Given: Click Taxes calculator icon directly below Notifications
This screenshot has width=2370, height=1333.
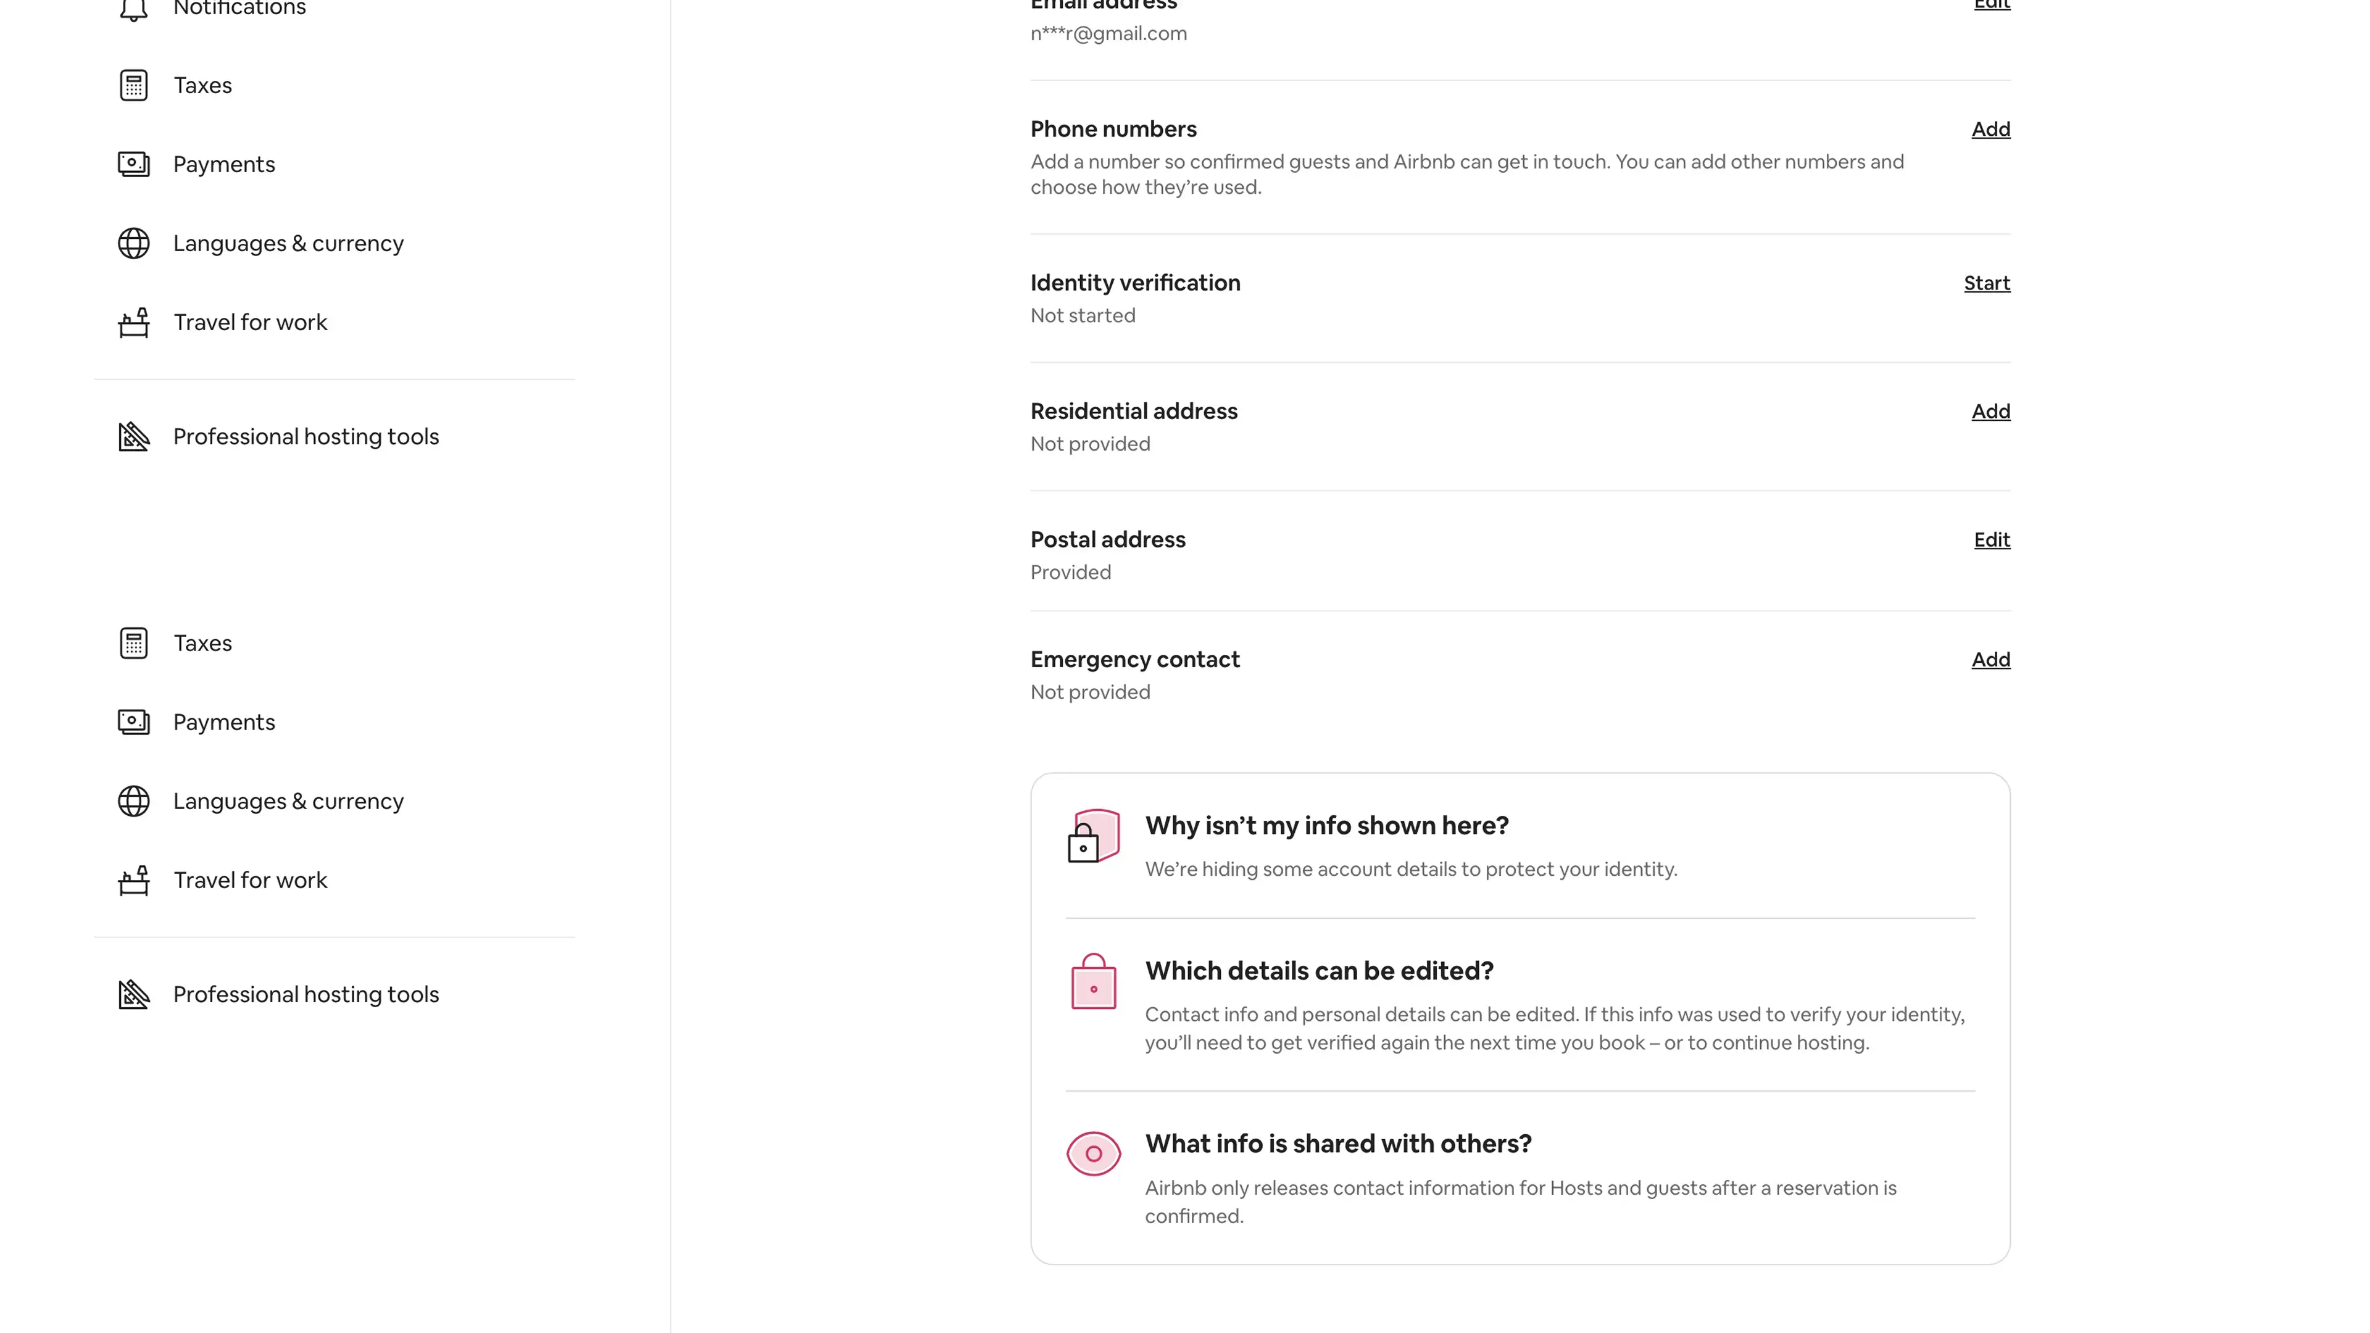Looking at the screenshot, I should [x=133, y=86].
